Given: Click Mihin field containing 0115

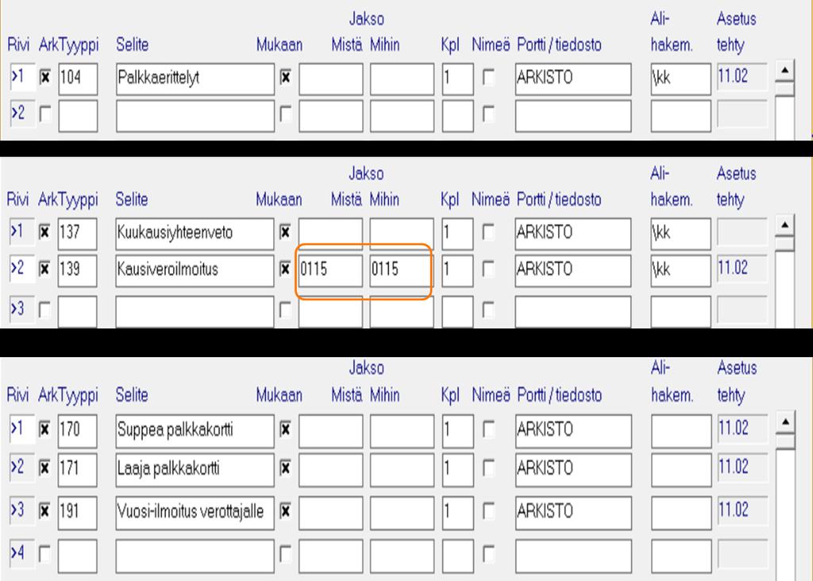Looking at the screenshot, I should [401, 270].
